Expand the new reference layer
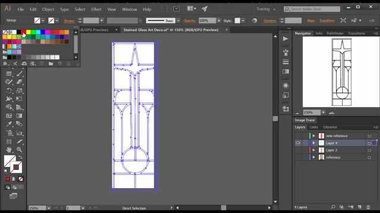 (x=314, y=135)
